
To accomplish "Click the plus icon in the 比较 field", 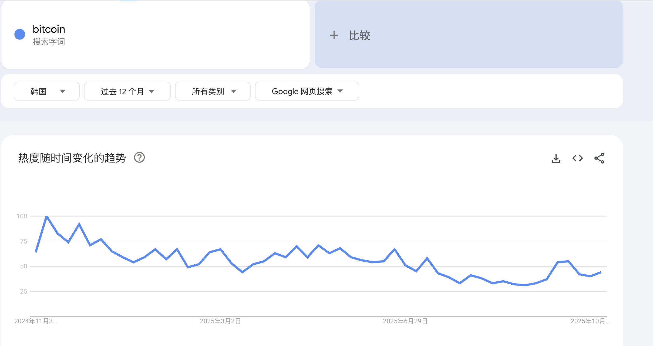I will (334, 35).
